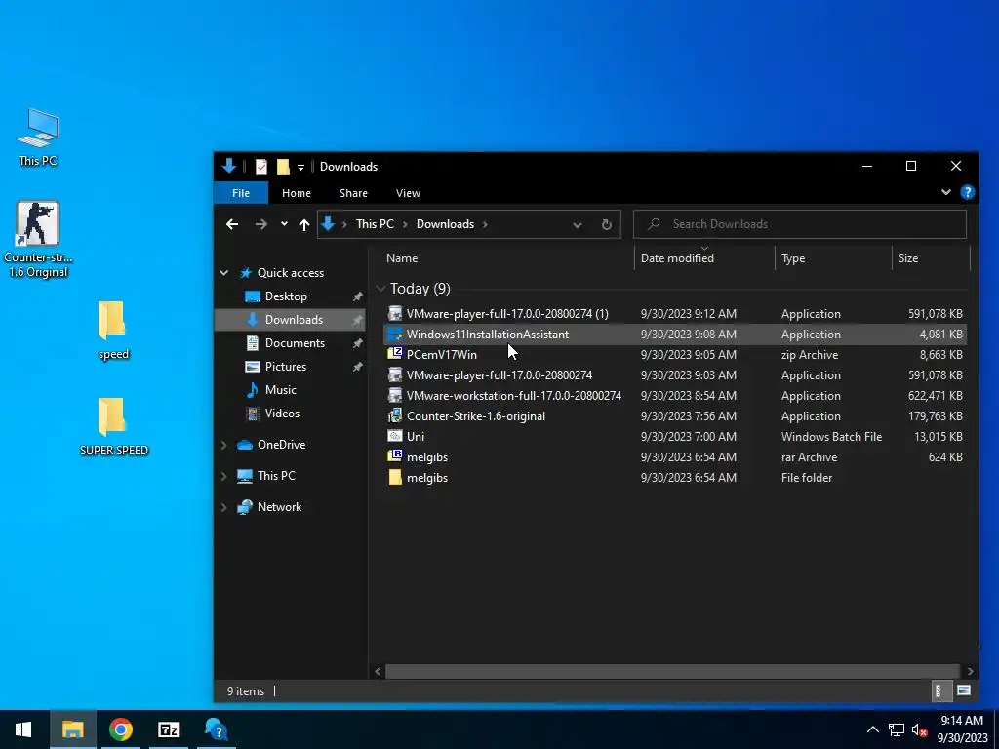The image size is (999, 749).
Task: Open the taskbar clock and date
Action: point(962,729)
